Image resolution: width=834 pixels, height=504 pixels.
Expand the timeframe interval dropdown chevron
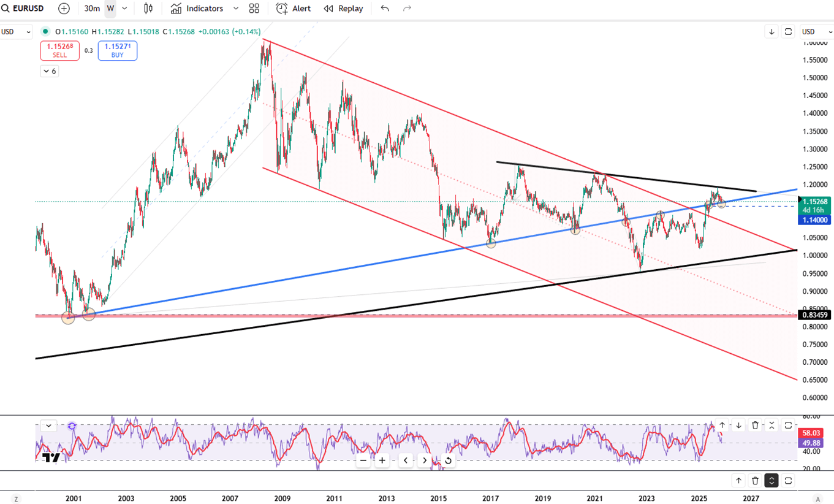coord(125,9)
